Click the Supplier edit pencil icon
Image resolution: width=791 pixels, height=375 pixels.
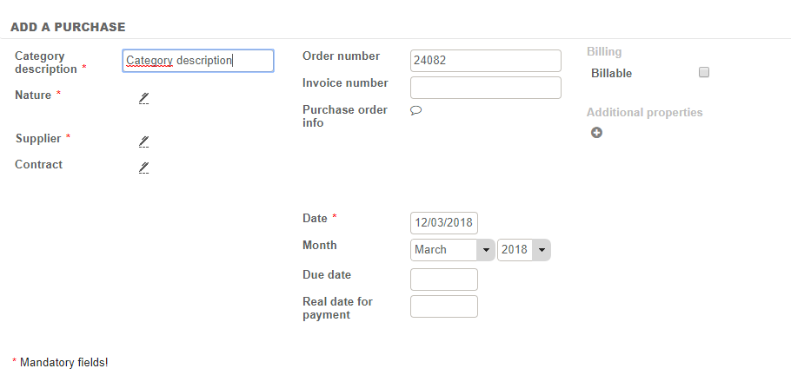144,141
